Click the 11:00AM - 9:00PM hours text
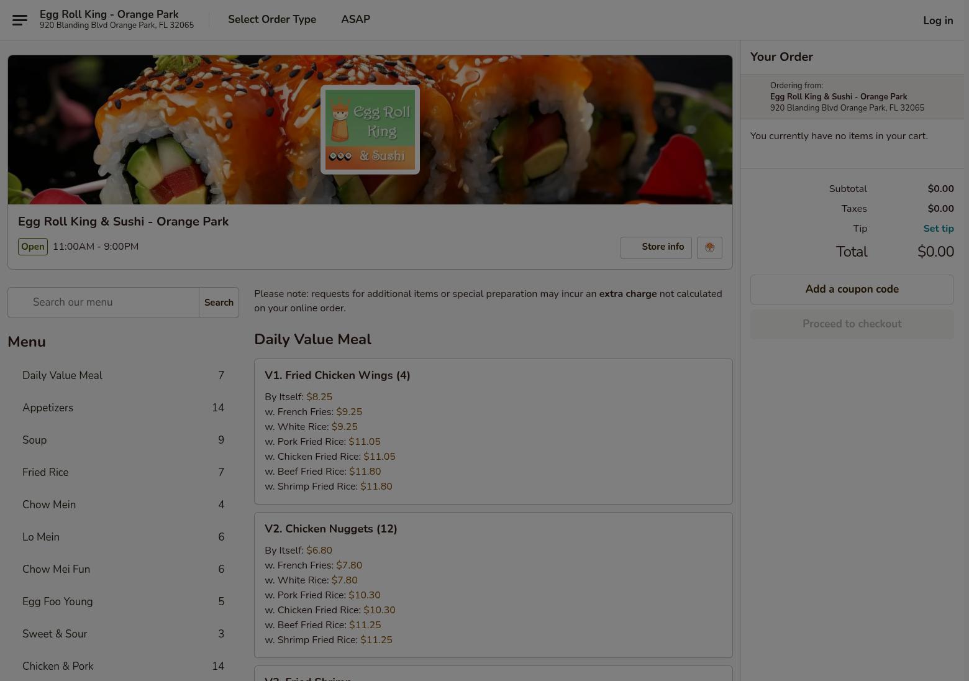This screenshot has height=681, width=969. [96, 247]
